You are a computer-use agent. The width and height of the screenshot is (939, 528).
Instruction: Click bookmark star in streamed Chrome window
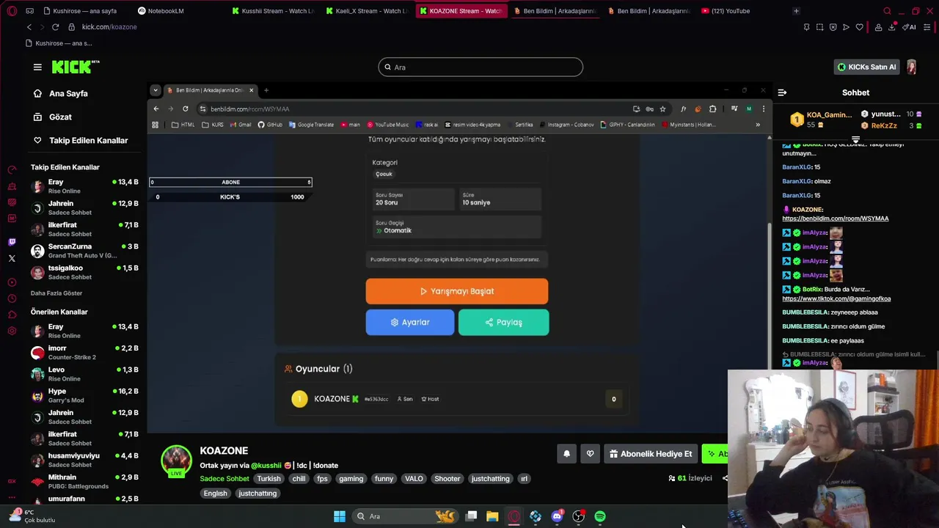[x=662, y=109]
